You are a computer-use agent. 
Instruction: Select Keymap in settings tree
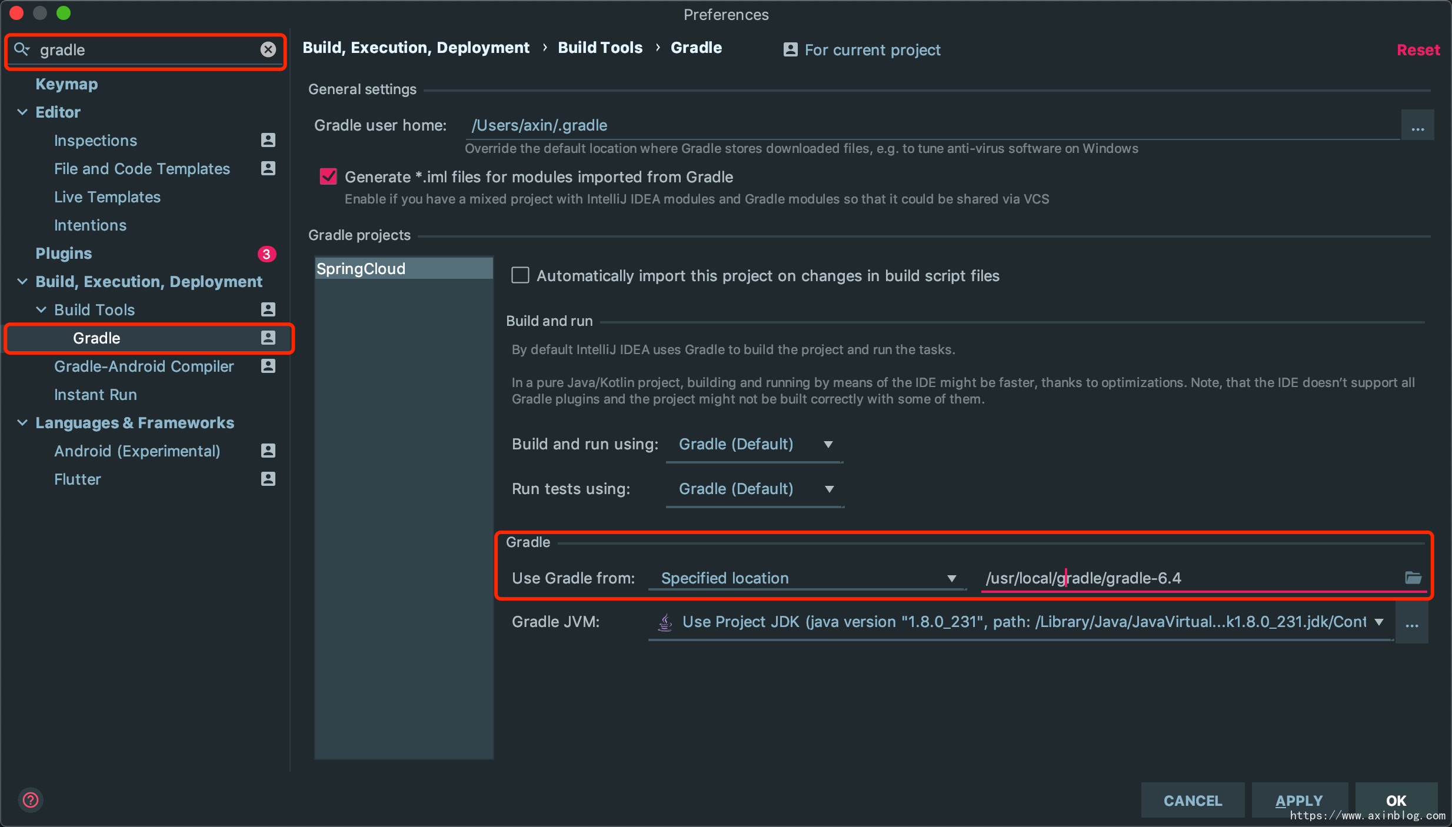pyautogui.click(x=66, y=84)
